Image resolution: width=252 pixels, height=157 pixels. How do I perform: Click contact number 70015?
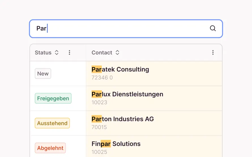point(99,127)
